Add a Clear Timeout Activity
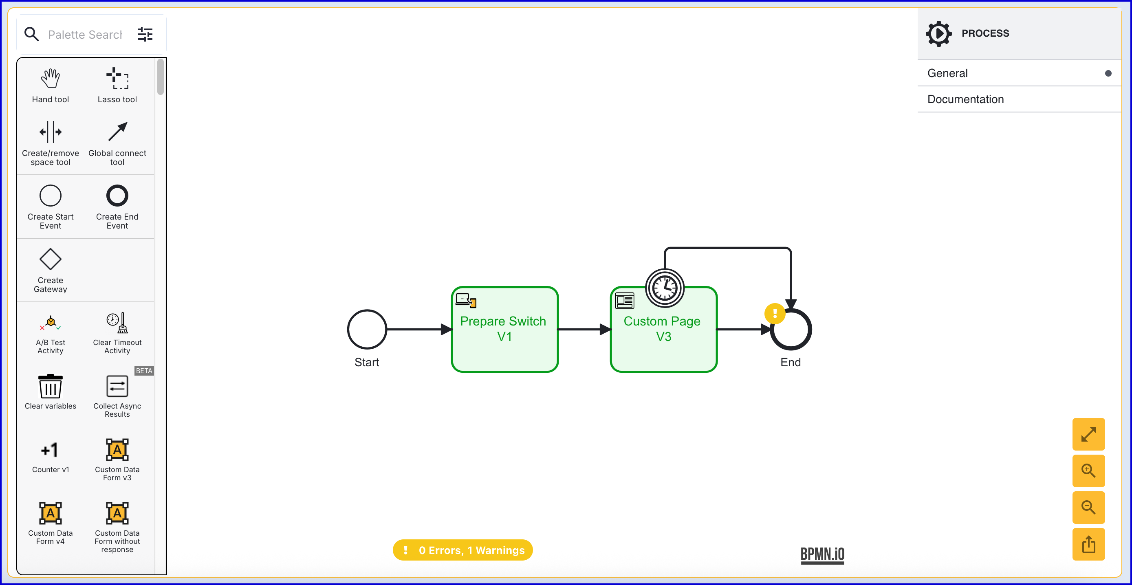 point(117,333)
